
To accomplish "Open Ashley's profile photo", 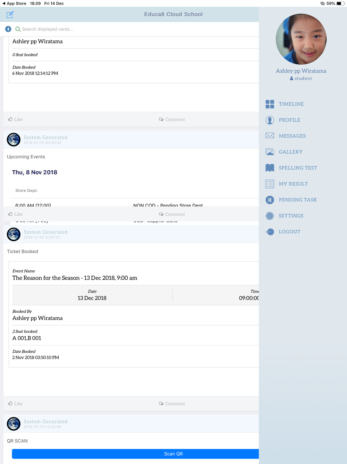I will click(x=301, y=39).
